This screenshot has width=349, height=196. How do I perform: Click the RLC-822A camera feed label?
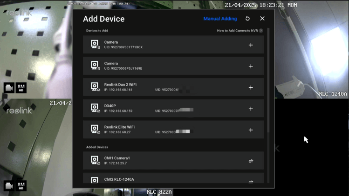click(x=159, y=192)
